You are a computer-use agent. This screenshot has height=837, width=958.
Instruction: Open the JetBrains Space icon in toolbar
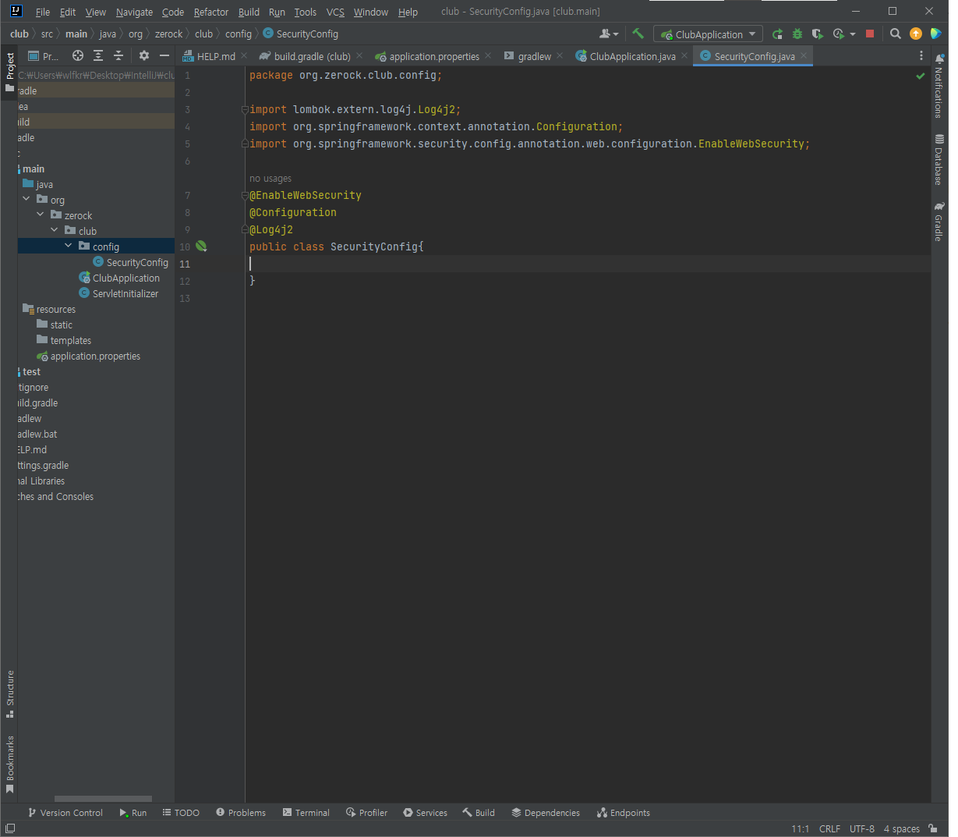coord(936,34)
